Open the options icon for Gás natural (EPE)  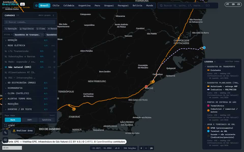click(54, 67)
